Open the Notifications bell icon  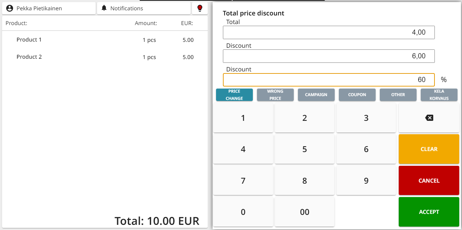[104, 8]
